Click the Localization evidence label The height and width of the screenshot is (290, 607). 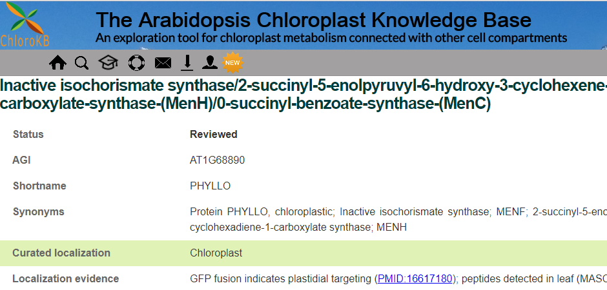[65, 279]
